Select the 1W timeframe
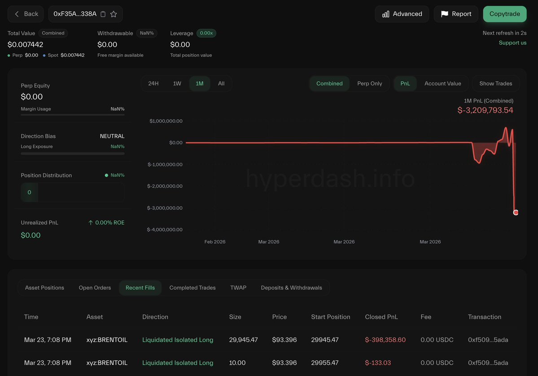Screen dimensions: 538x376 coord(177,84)
